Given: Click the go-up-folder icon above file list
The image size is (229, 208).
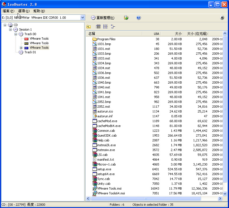Looking at the screenshot, I should click(89, 26).
